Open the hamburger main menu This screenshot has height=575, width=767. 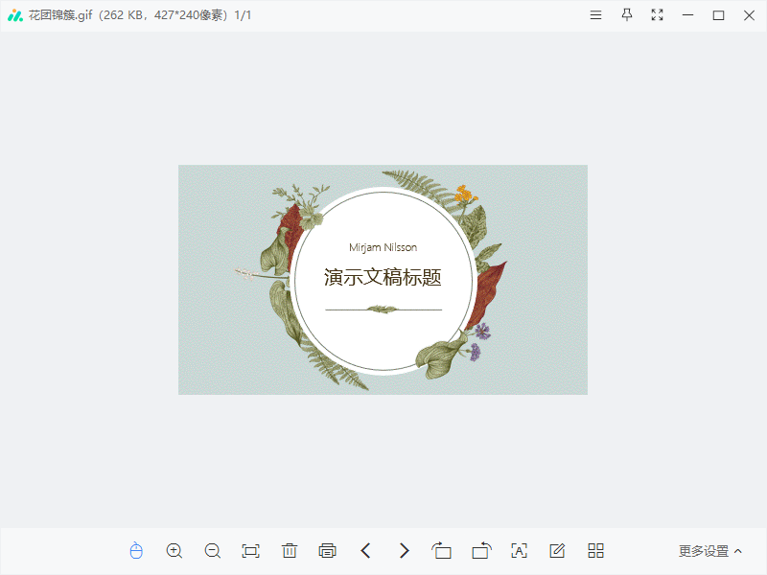pos(595,14)
